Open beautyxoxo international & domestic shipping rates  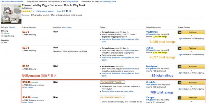[x=116, y=74]
